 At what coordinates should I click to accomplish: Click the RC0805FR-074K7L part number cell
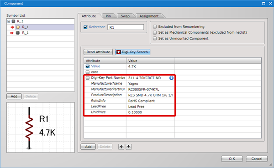150,89
